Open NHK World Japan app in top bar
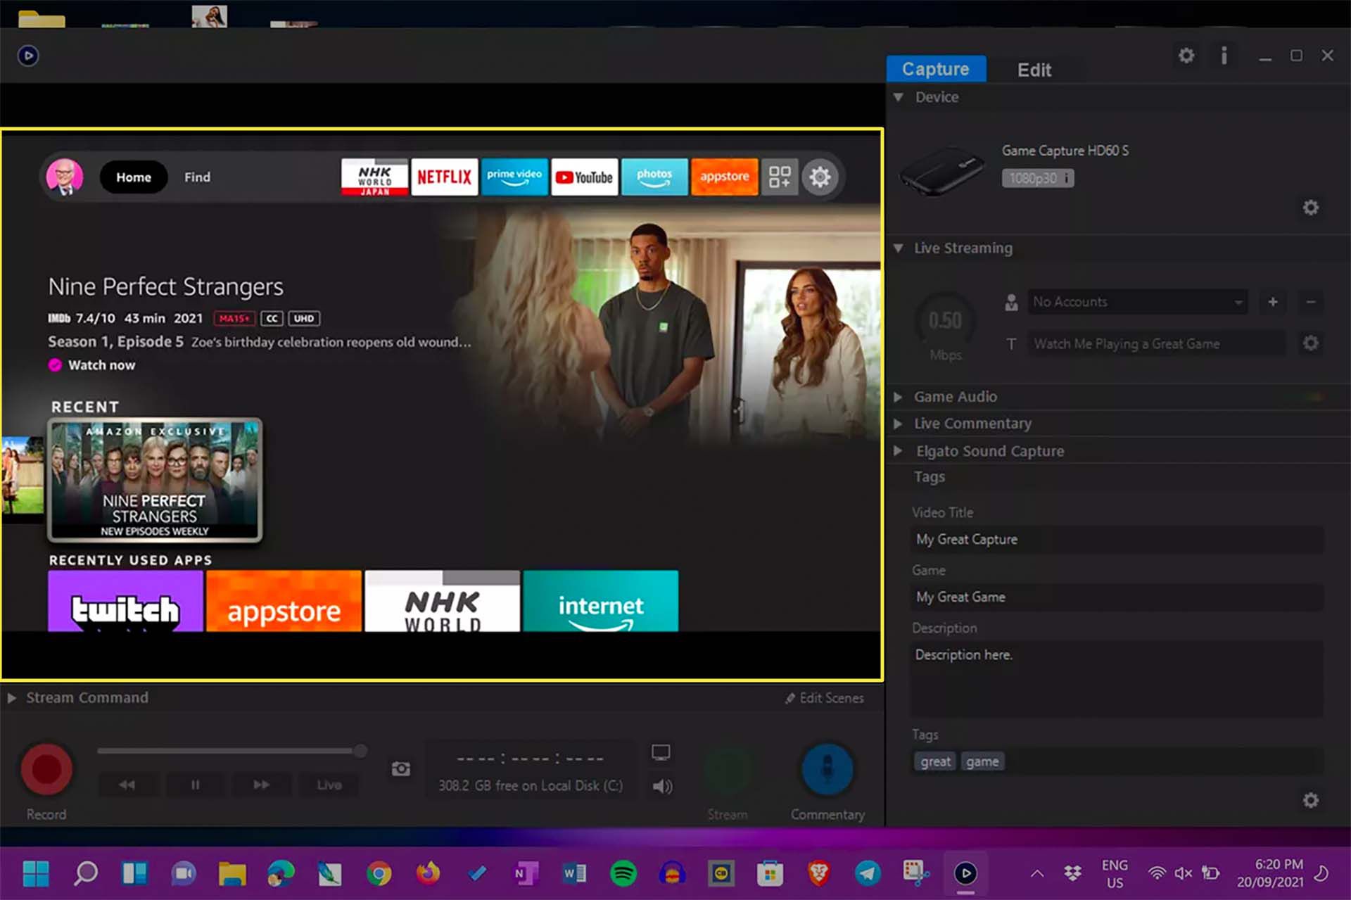 tap(374, 177)
